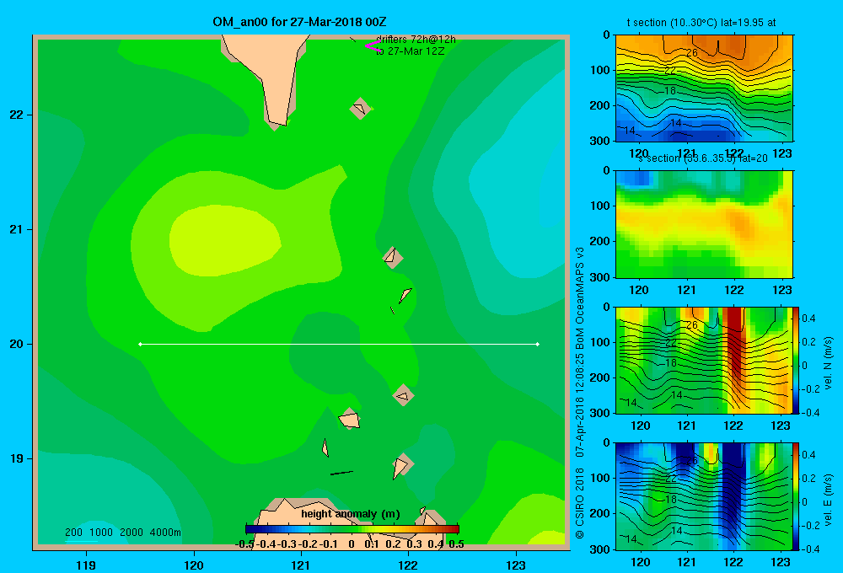The height and width of the screenshot is (573, 843).
Task: Click the magenta drifter track marker
Action: pos(373,46)
